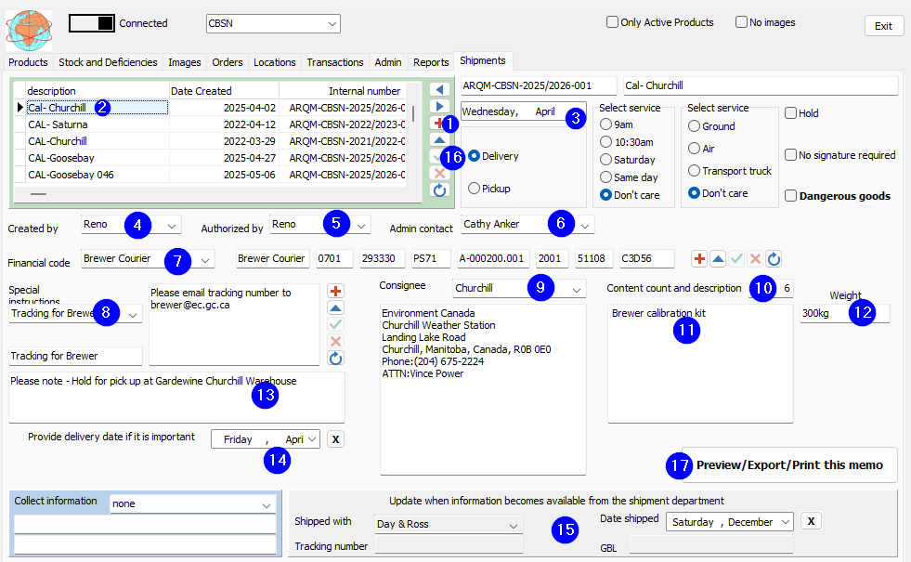Clear the delivery date with X button

click(335, 439)
